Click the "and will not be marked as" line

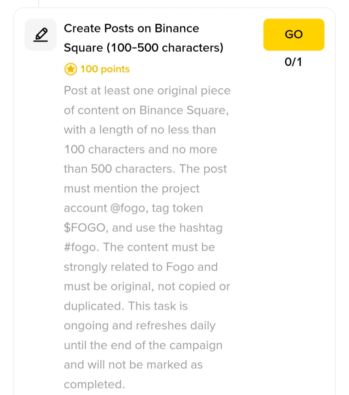[x=133, y=365]
